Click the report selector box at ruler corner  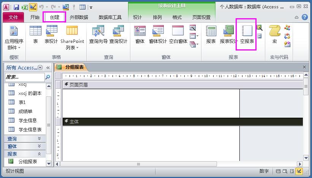coord(58,76)
